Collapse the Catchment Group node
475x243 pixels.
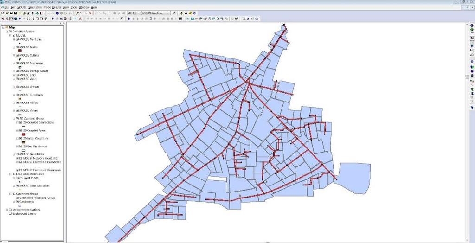[10, 194]
